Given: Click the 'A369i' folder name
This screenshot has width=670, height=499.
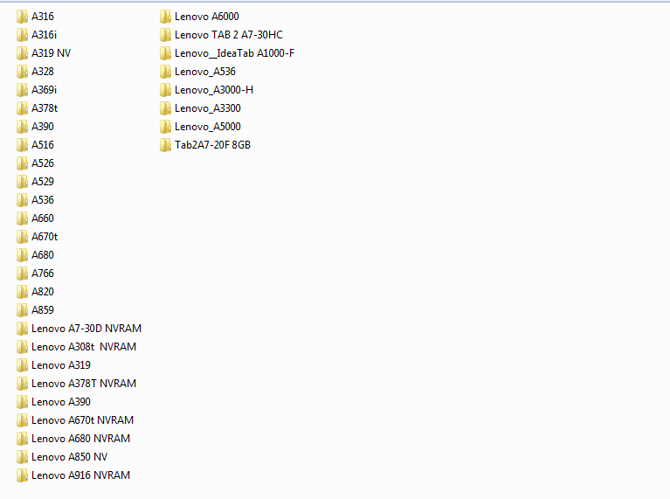Looking at the screenshot, I should click(x=44, y=90).
